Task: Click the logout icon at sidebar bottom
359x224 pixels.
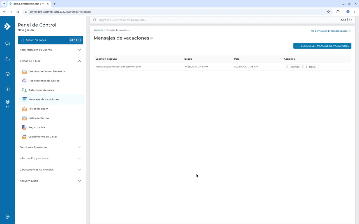Action: tap(8, 217)
